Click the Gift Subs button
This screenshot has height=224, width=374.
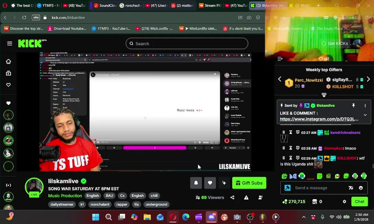249,183
